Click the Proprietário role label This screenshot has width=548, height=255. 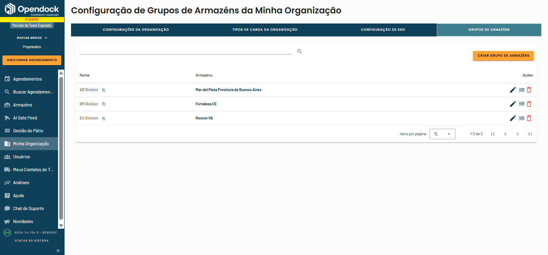pos(32,47)
